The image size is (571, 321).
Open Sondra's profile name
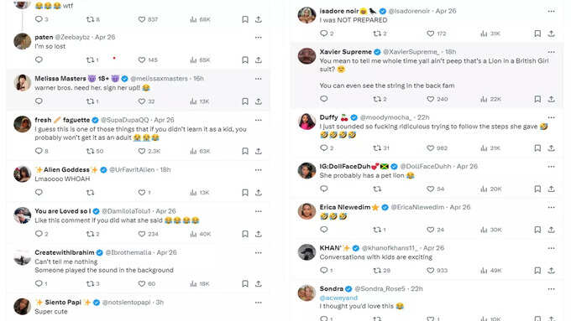click(x=332, y=288)
